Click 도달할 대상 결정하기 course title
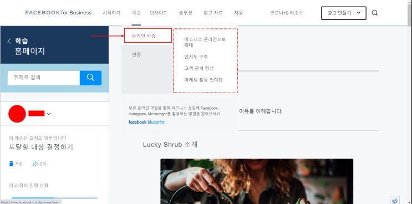The height and width of the screenshot is (204, 412). [41, 147]
